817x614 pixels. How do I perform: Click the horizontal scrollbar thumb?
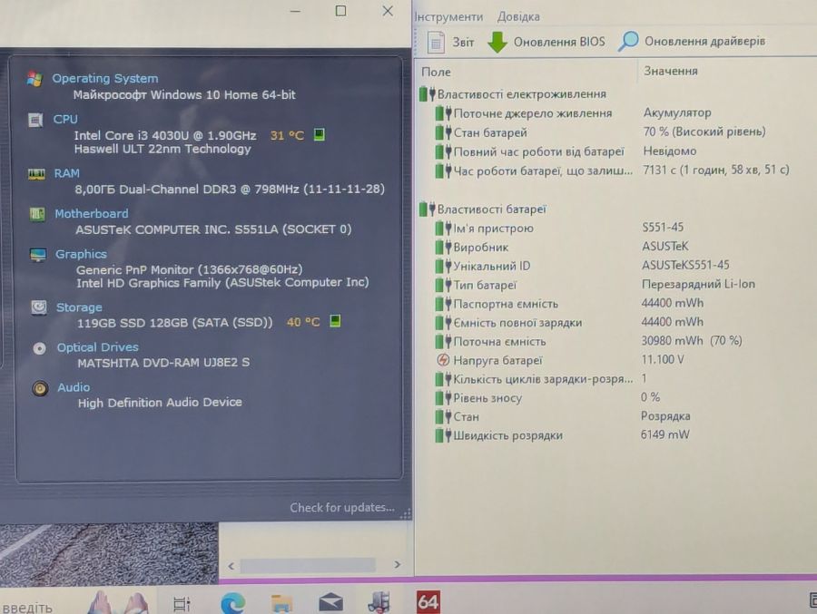coord(308,565)
